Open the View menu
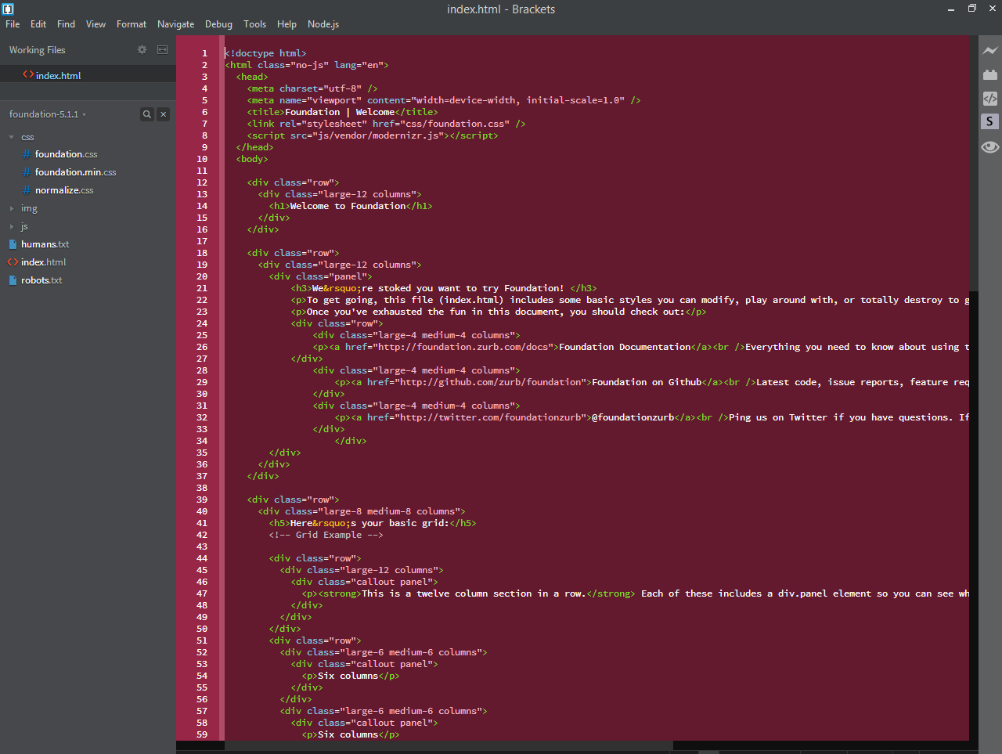 click(x=96, y=24)
